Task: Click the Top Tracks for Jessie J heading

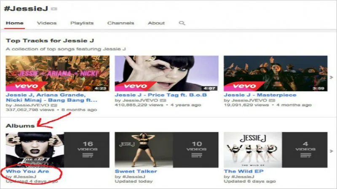Action: click(x=49, y=41)
